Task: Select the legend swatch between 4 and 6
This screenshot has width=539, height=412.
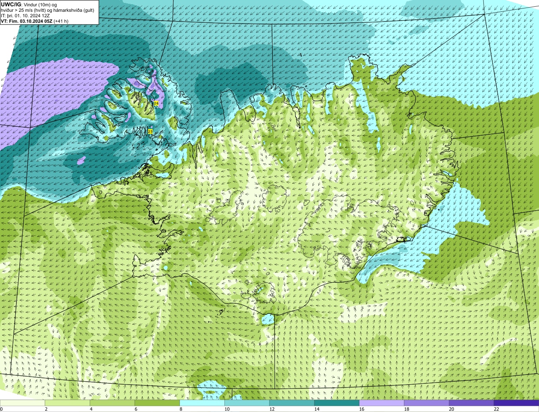Action: (112, 403)
